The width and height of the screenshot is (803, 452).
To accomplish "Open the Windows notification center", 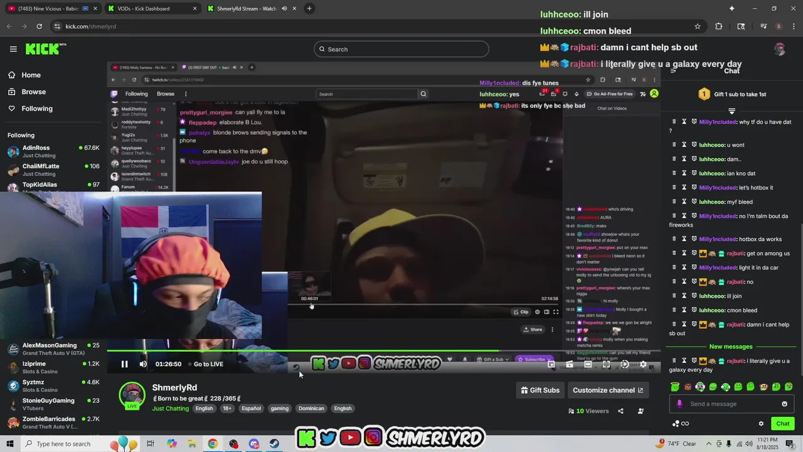I will pyautogui.click(x=790, y=444).
